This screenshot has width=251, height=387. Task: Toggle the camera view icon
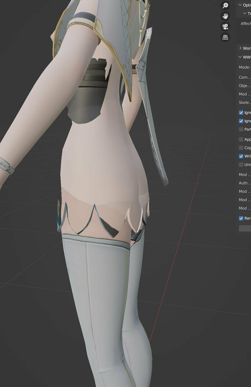[x=225, y=27]
